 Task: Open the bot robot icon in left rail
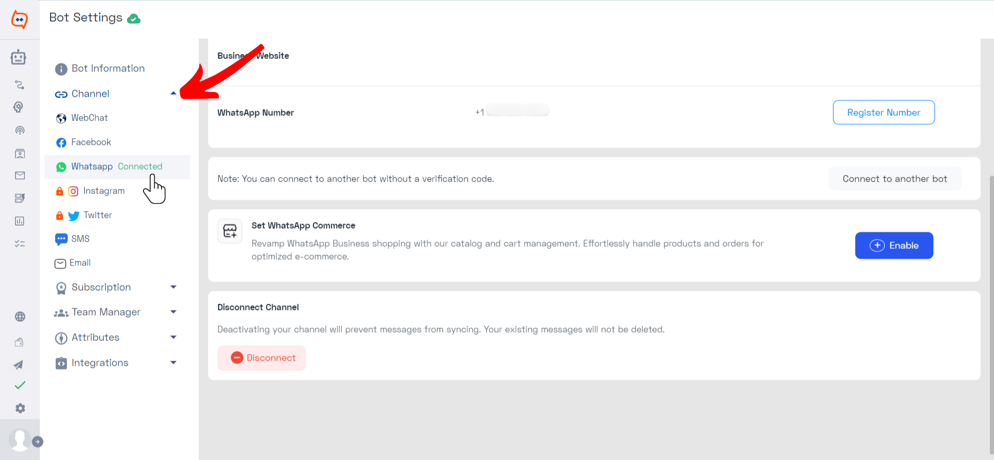coord(19,57)
